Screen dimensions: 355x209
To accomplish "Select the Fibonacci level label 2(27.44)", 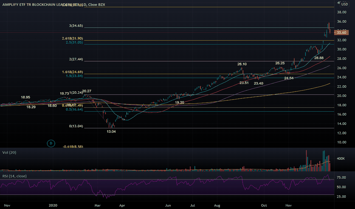I will [76, 59].
